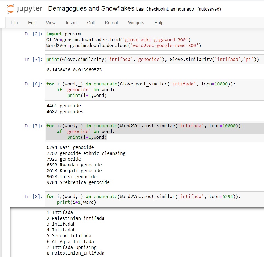
Task: Open the Help menu
Action: coord(159,23)
